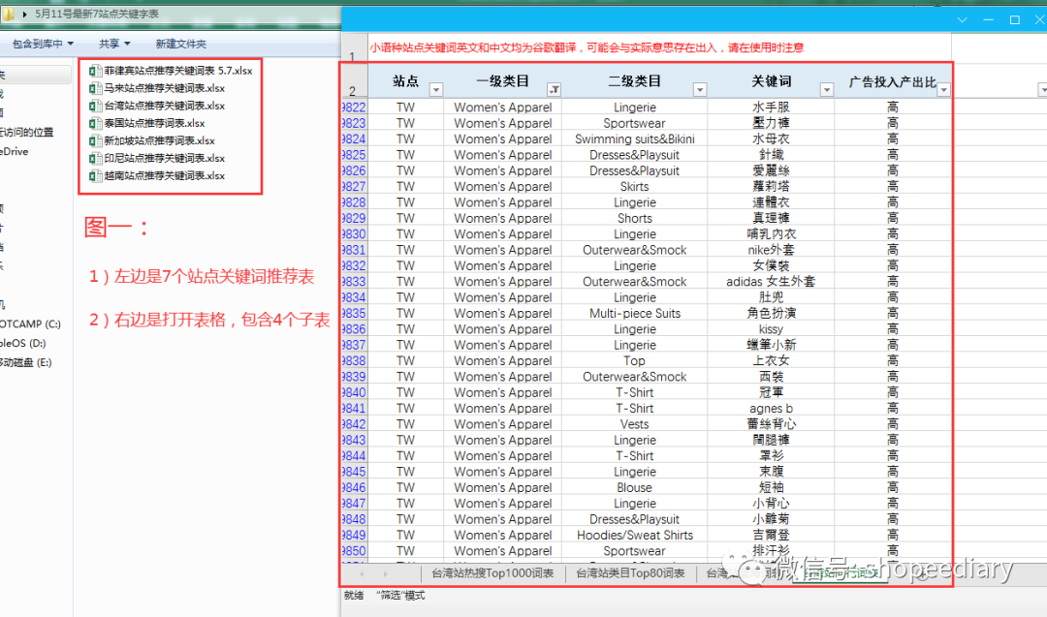Select keyword cell 水手服
The image size is (1047, 617).
point(772,108)
